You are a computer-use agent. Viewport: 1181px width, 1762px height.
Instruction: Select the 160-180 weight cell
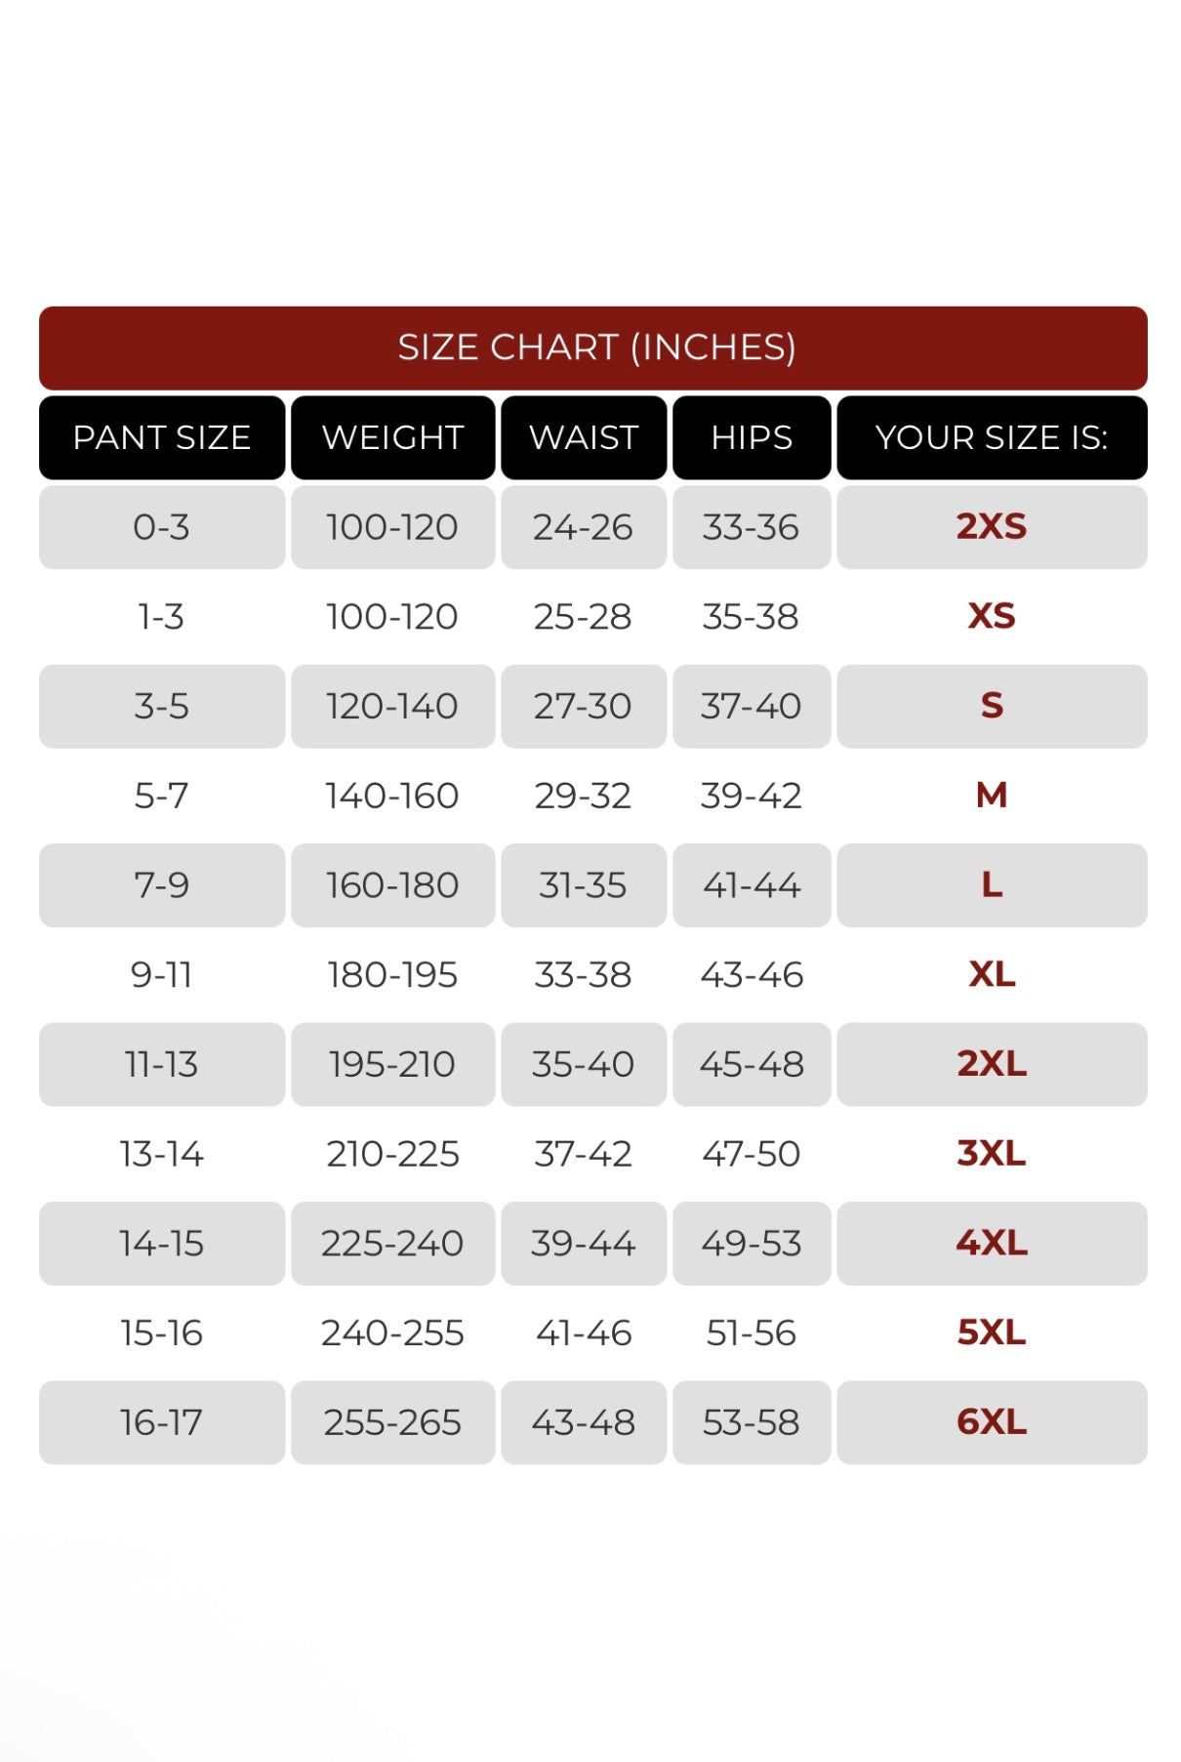pos(392,885)
